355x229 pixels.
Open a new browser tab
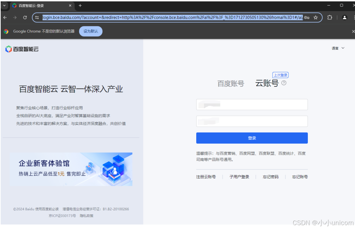pyautogui.click(x=80, y=6)
